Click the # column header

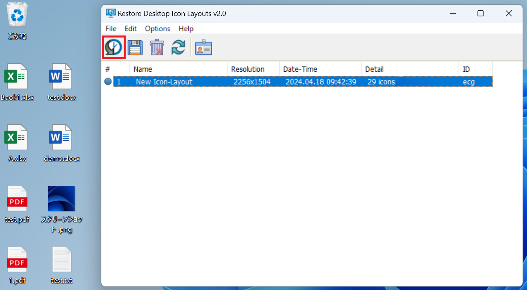coord(116,69)
